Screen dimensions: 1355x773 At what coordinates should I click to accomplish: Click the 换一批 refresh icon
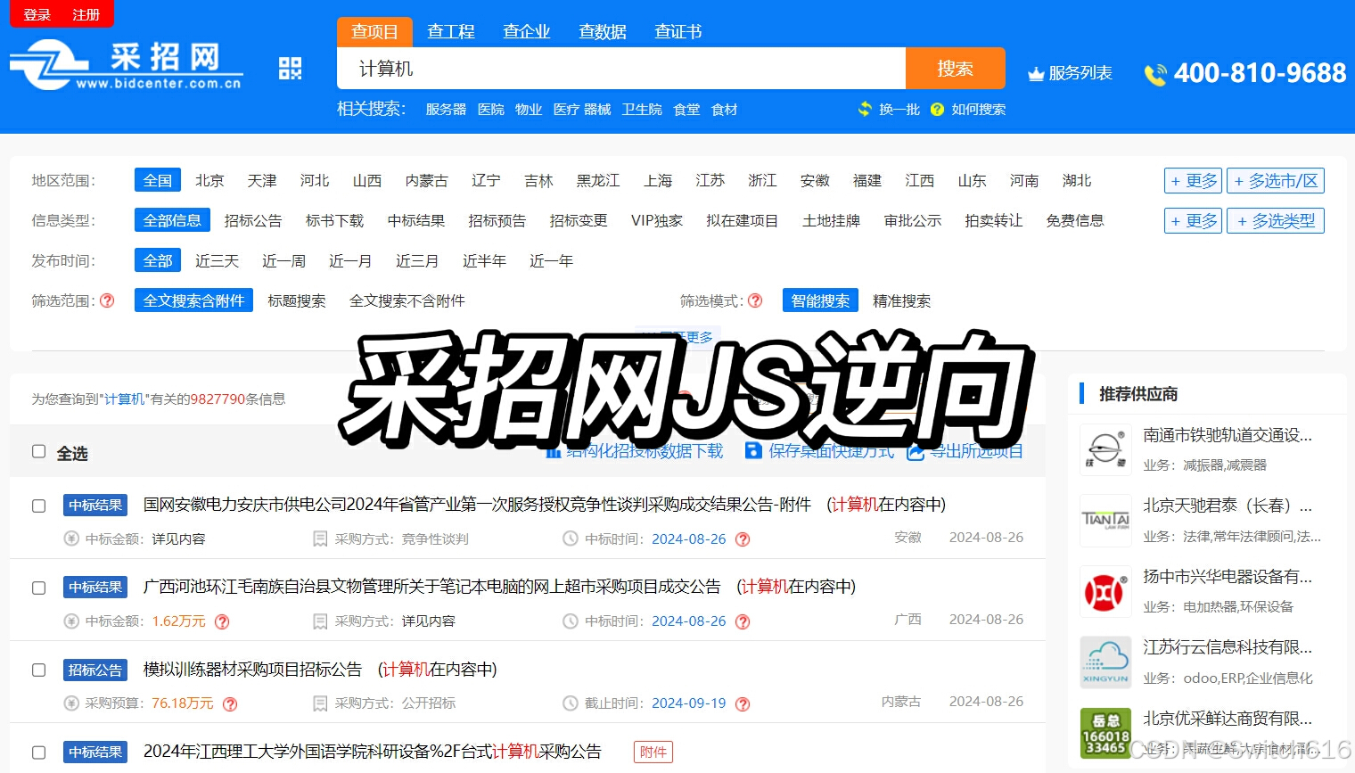click(x=866, y=109)
